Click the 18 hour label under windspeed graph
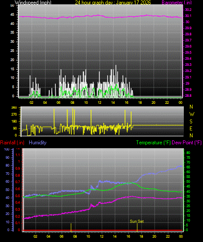The width and height of the screenshot is (203, 242). point(140,102)
